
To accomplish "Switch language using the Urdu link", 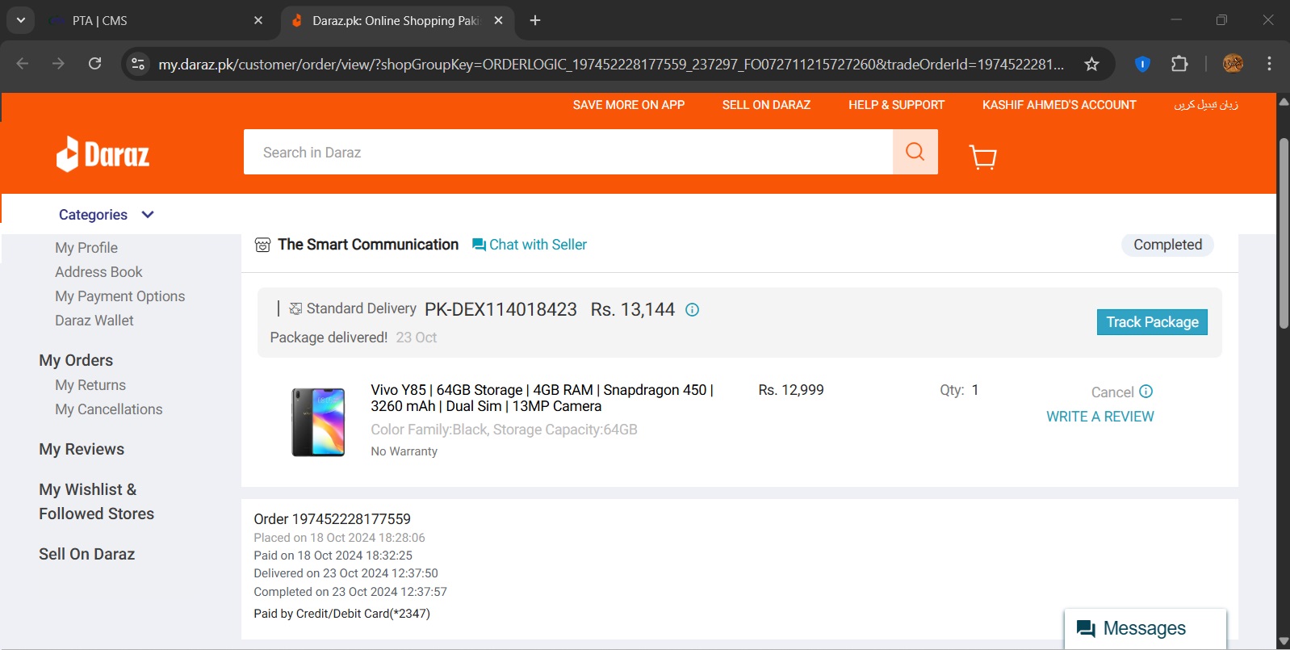I will (1206, 105).
